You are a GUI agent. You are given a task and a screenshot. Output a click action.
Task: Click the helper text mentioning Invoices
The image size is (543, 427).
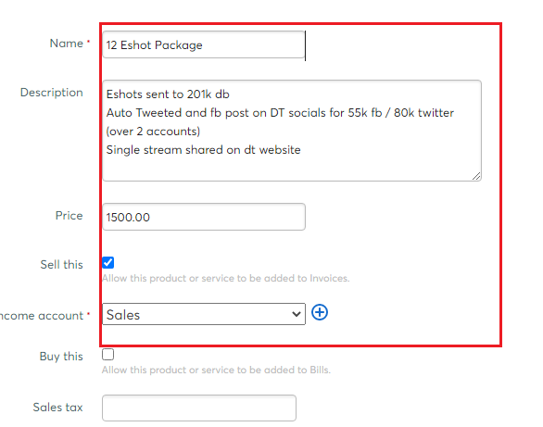tap(226, 278)
